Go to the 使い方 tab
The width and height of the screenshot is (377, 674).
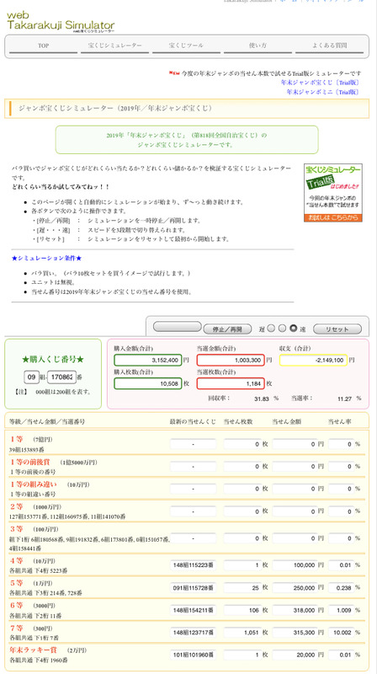258,46
